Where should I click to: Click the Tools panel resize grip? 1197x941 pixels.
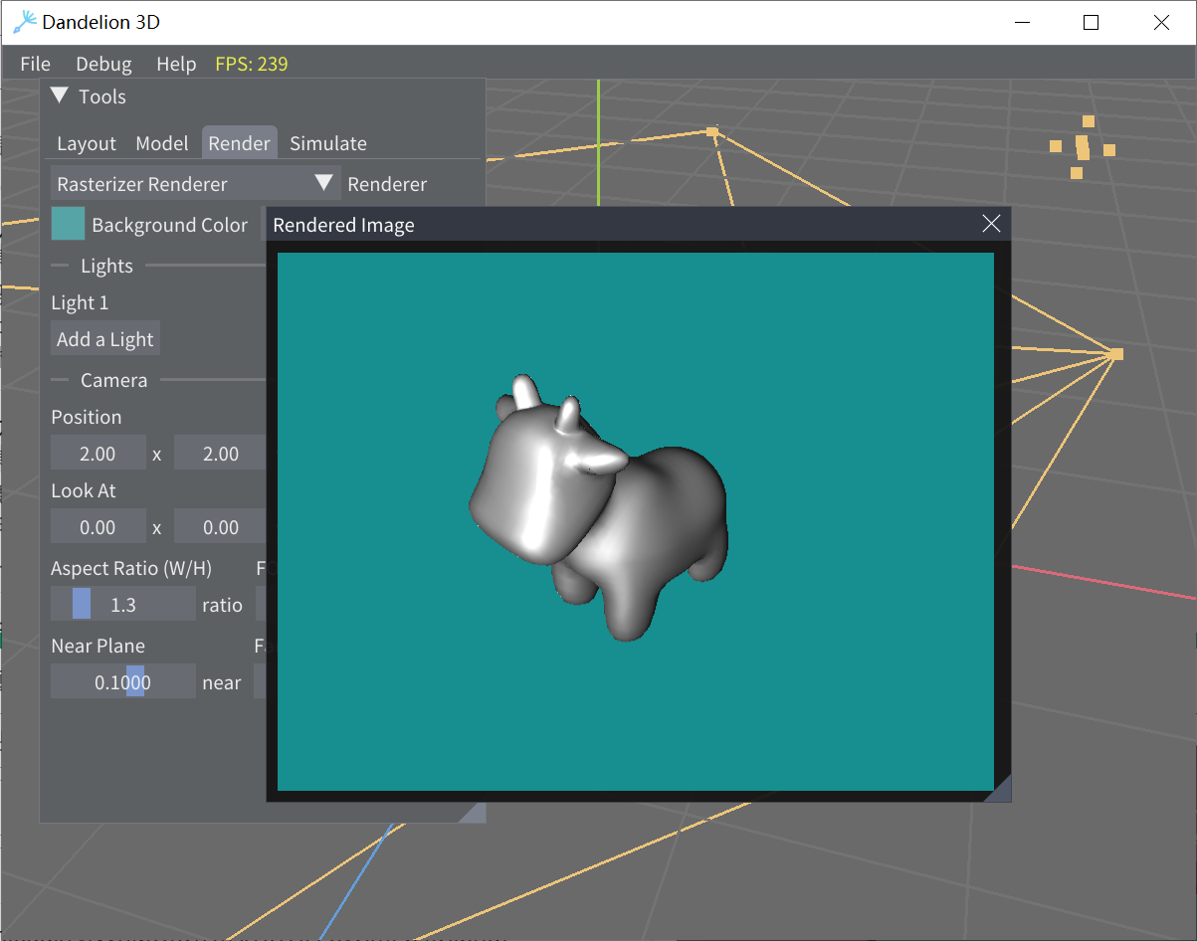click(476, 813)
